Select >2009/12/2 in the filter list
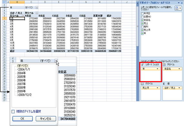184x126 pixels. click(24, 95)
